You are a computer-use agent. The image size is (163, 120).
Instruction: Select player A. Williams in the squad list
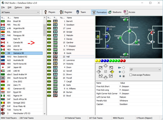coord(71,89)
